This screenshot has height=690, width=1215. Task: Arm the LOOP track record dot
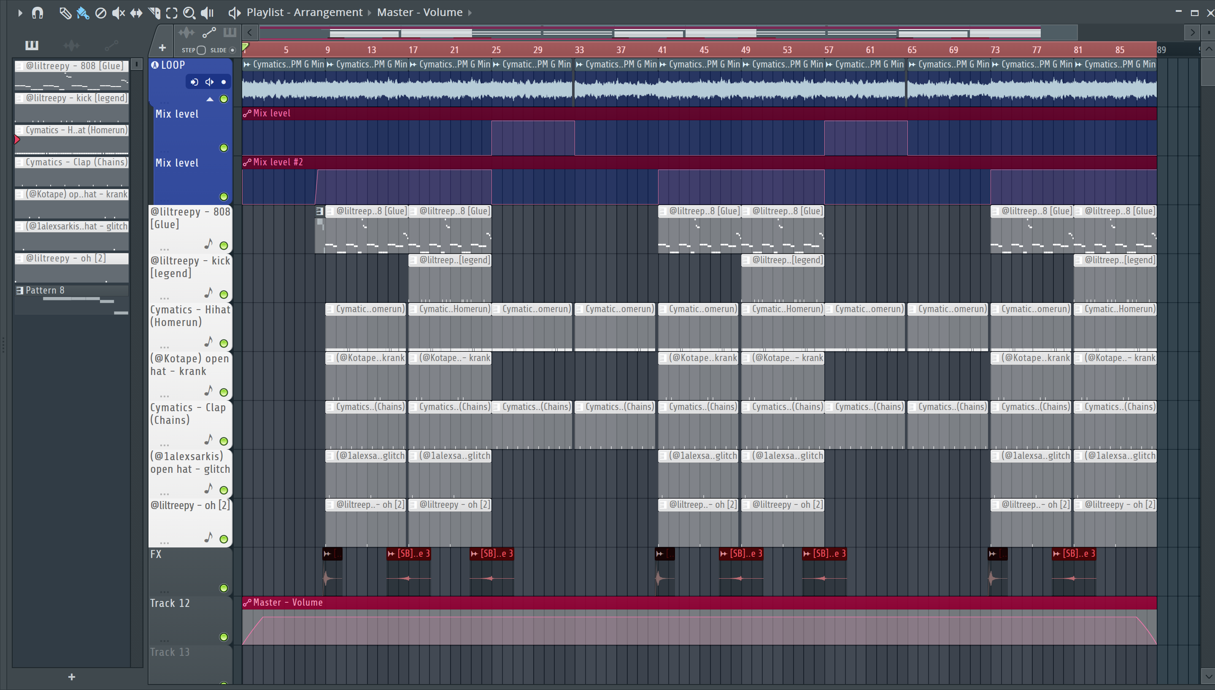224,82
